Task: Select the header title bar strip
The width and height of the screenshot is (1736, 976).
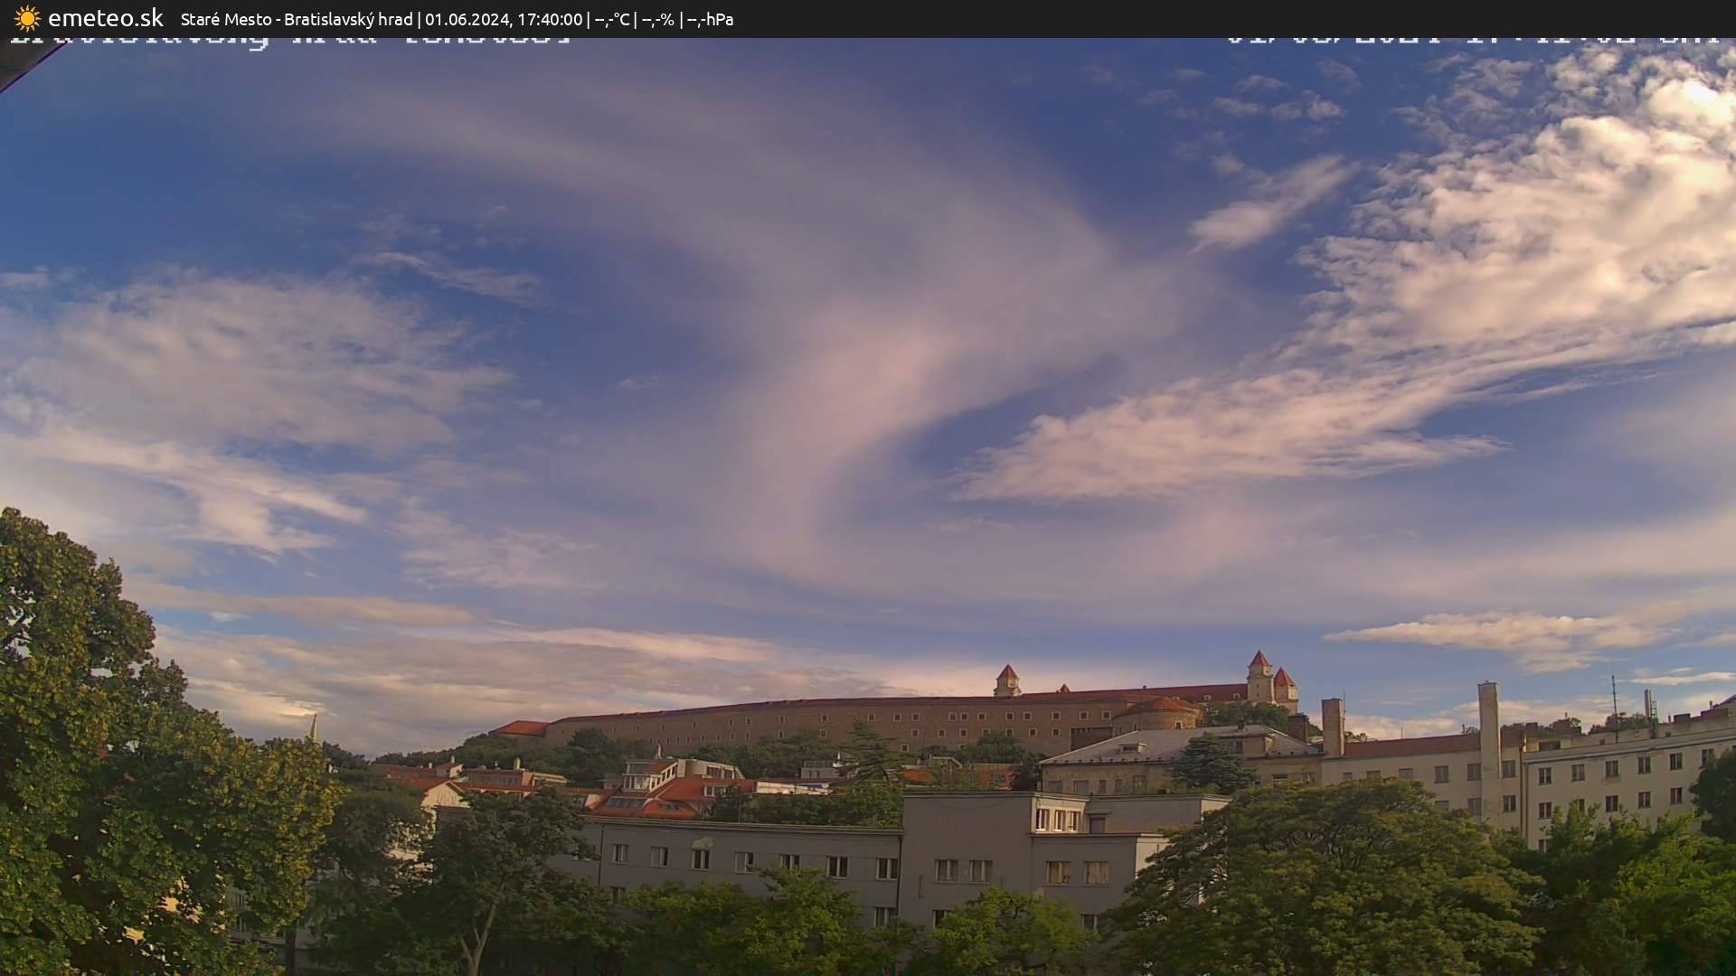Action: click(868, 18)
